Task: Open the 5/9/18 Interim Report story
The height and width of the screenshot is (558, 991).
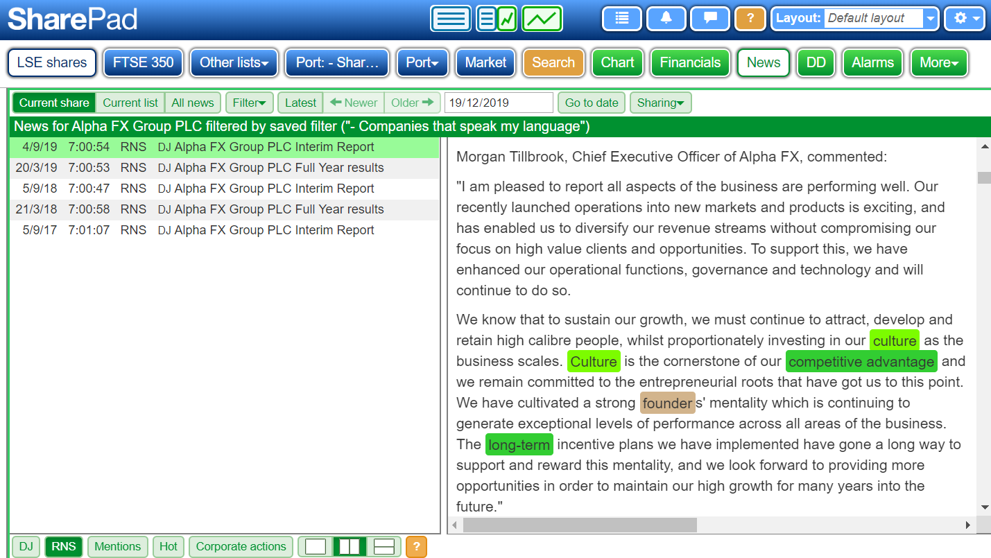Action: point(225,189)
